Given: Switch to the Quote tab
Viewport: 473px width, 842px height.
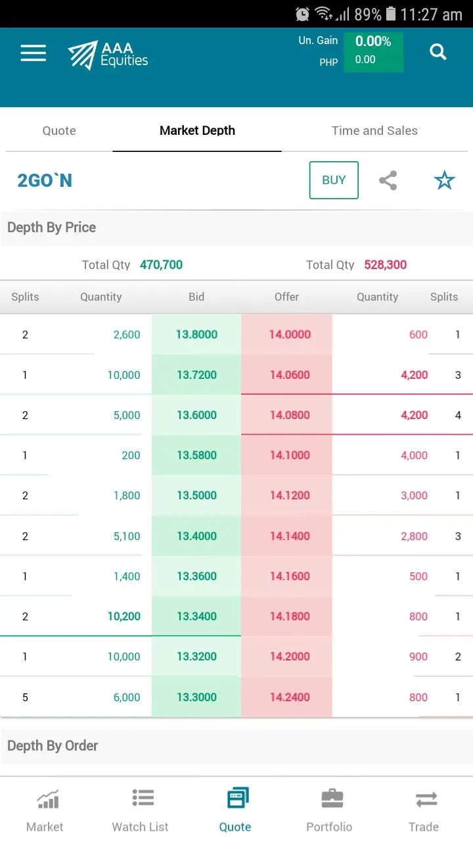Looking at the screenshot, I should (x=59, y=130).
